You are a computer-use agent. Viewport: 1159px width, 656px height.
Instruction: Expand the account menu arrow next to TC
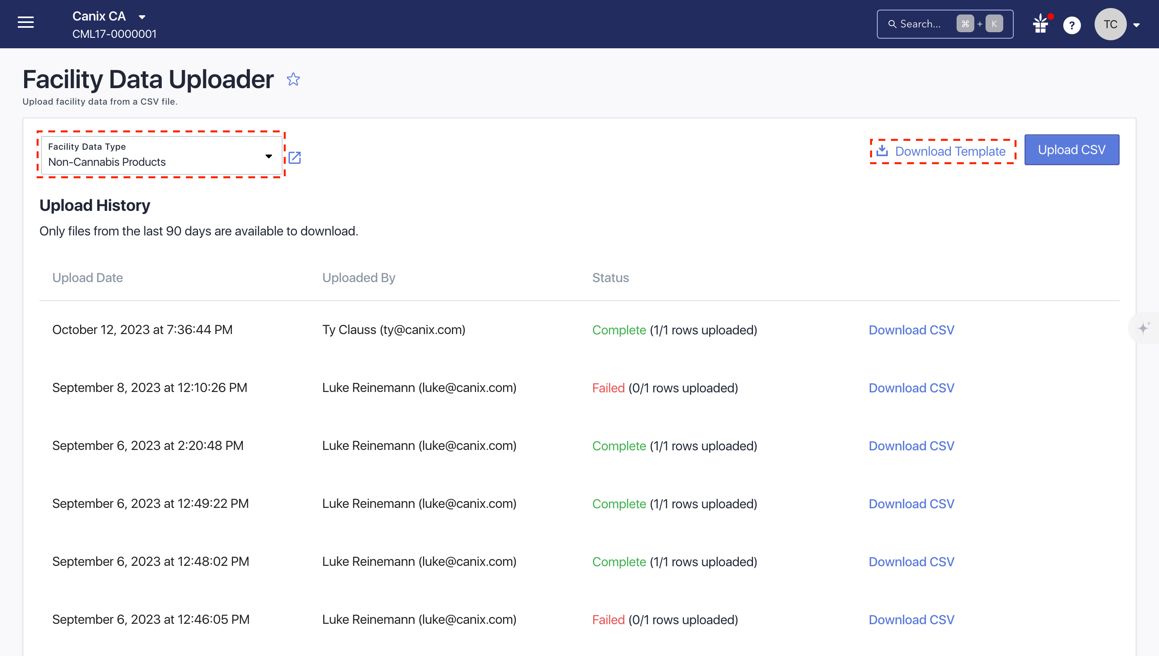point(1136,25)
